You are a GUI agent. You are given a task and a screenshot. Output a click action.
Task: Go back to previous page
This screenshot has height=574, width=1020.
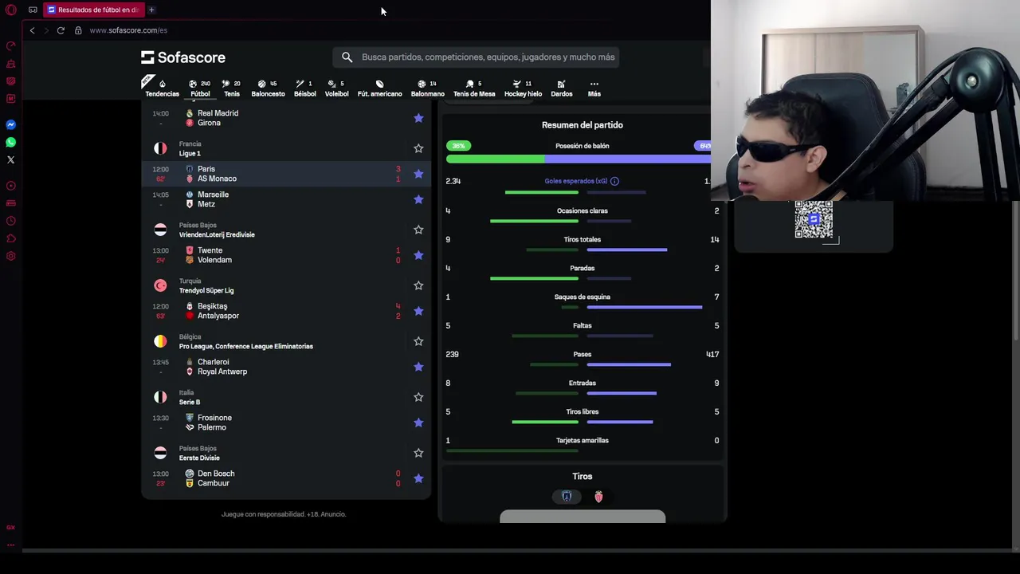tap(32, 30)
